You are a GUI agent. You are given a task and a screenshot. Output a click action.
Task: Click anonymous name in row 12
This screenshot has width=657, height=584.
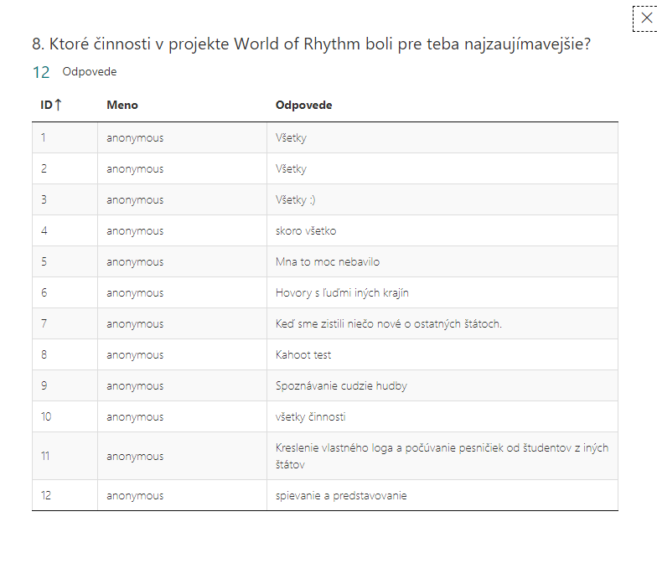[x=135, y=496]
